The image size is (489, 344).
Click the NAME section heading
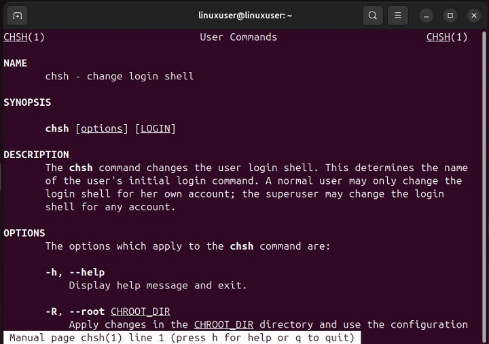pos(16,63)
